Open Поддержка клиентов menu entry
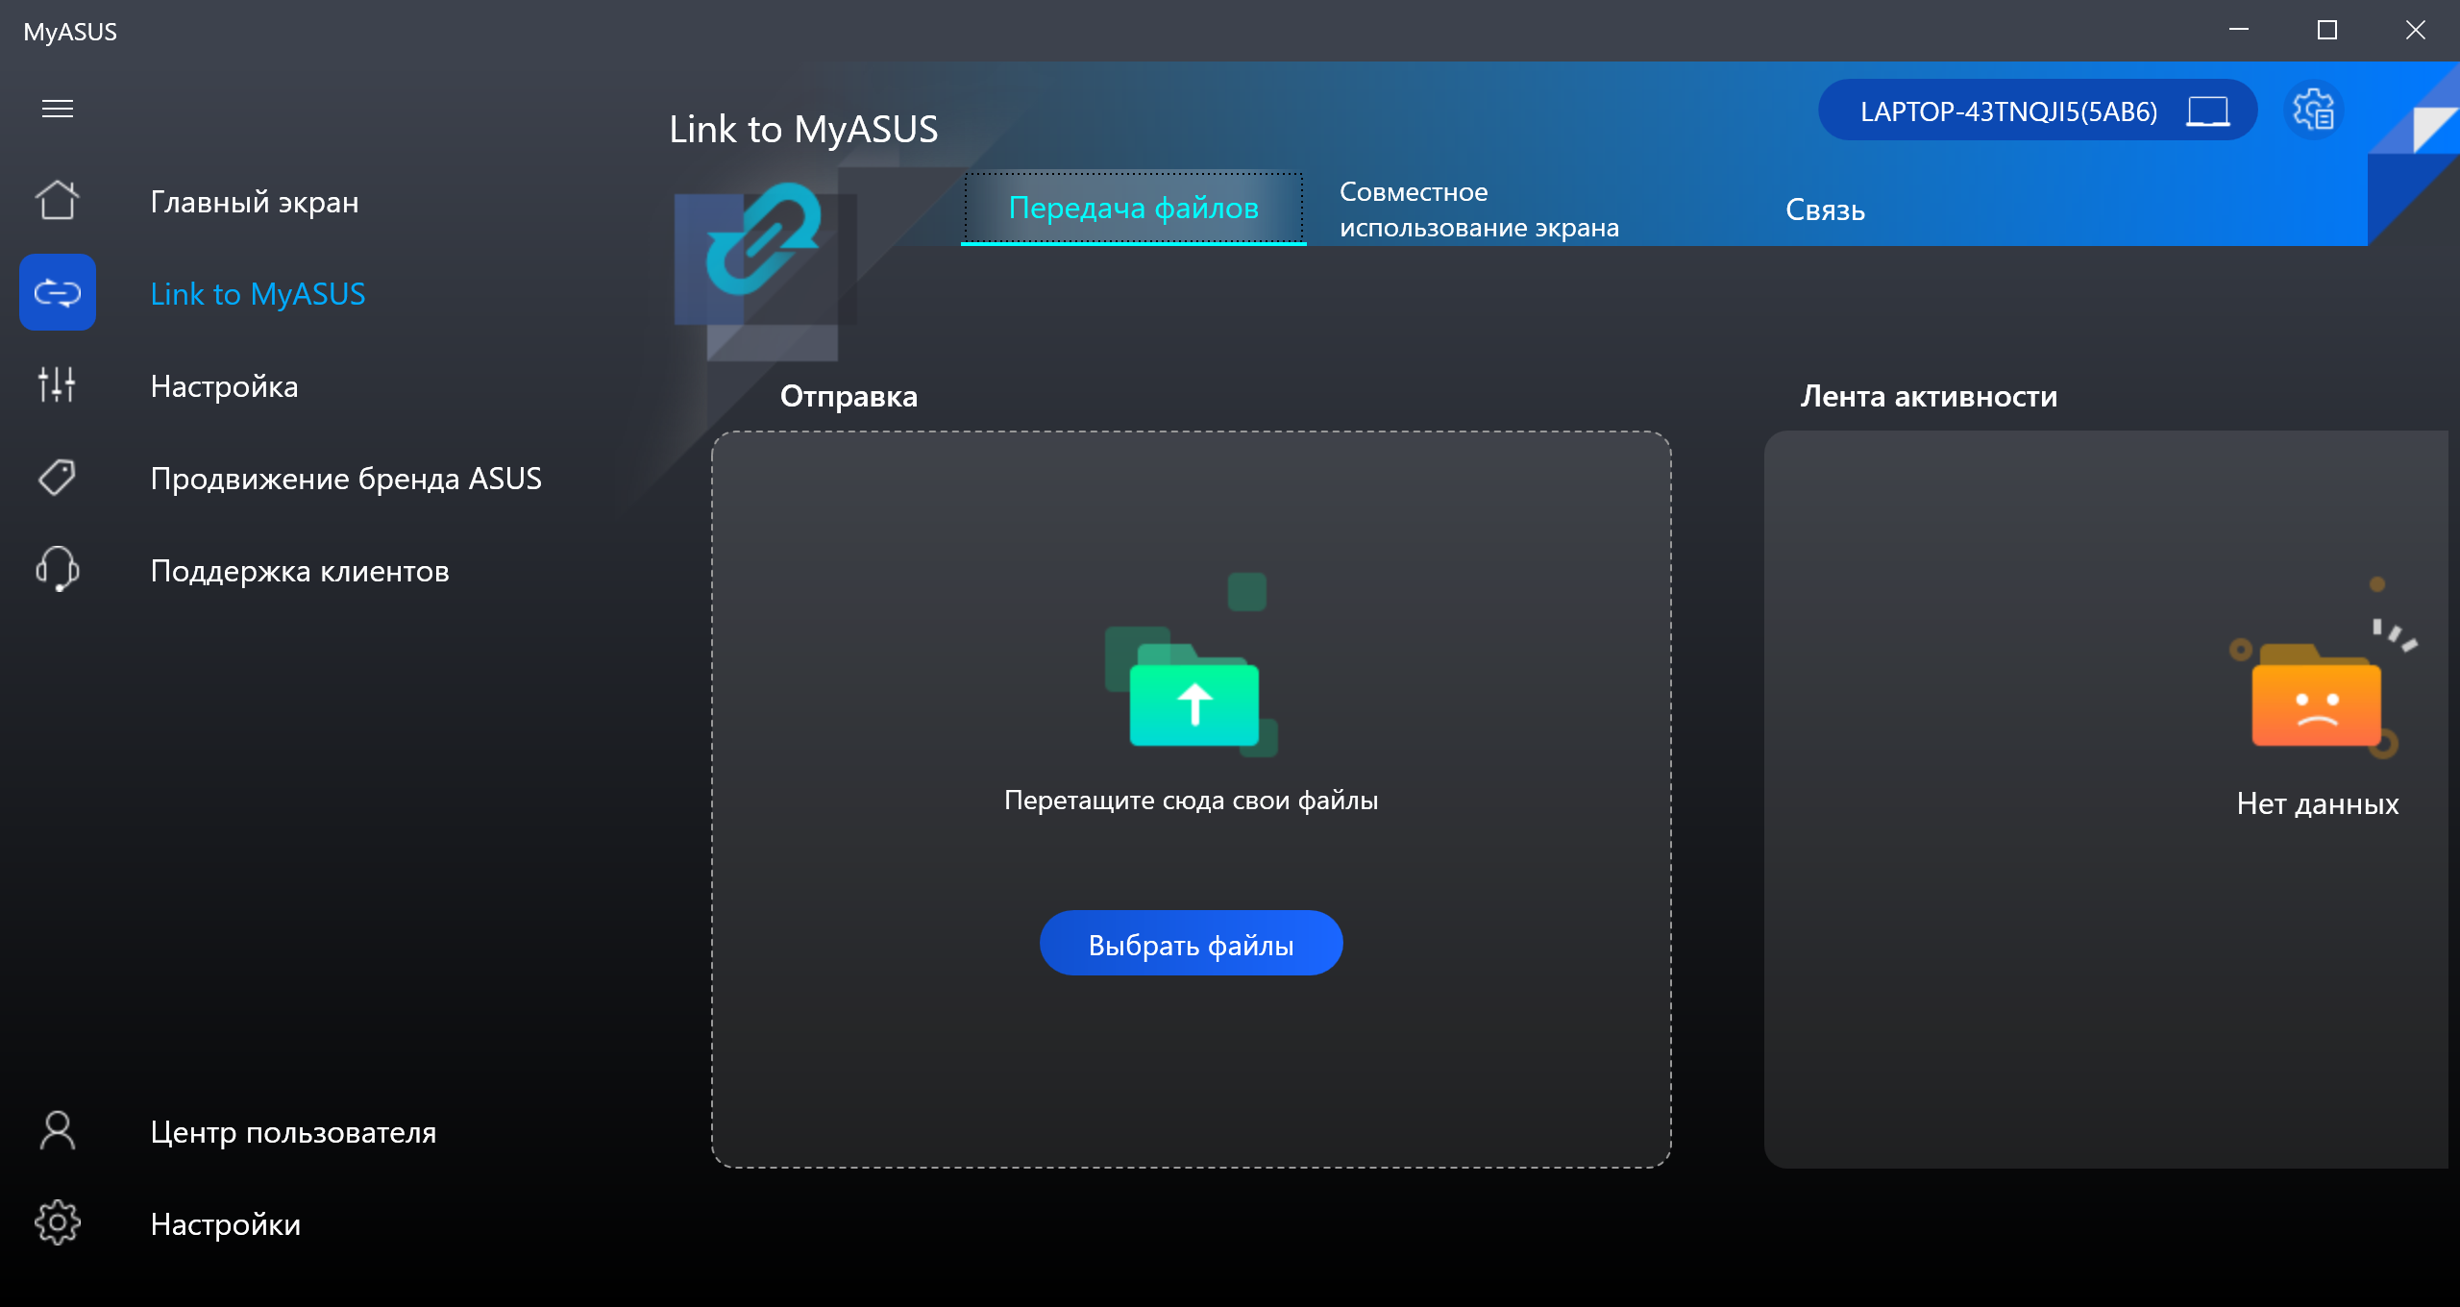The height and width of the screenshot is (1307, 2460). pos(300,571)
